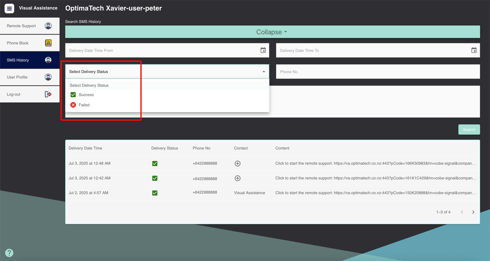Viewport: 490px width, 261px height.
Task: Click the Phone No column header
Action: point(201,148)
